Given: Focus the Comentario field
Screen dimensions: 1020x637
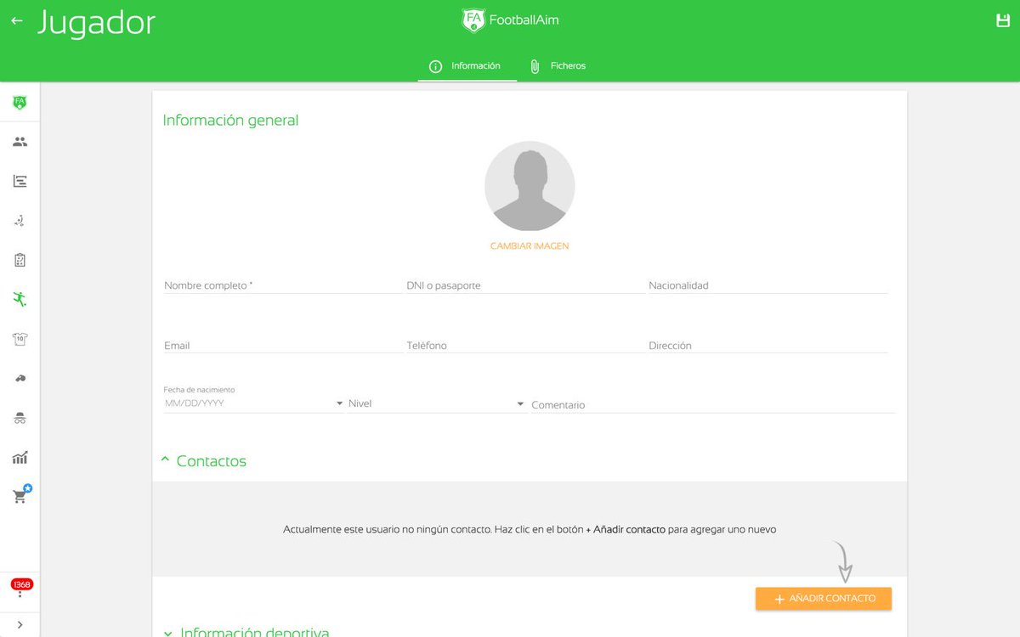Looking at the screenshot, I should [712, 404].
